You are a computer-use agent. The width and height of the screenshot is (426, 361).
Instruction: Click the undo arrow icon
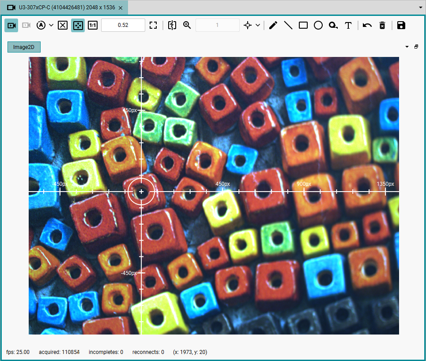[x=367, y=25]
